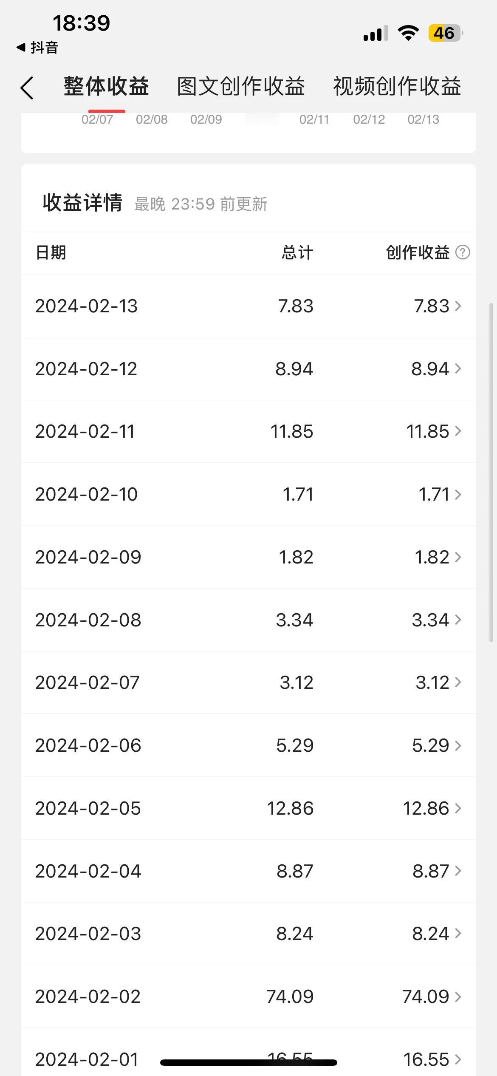The image size is (497, 1076).
Task: Select the 整体收益 tab
Action: click(x=106, y=87)
